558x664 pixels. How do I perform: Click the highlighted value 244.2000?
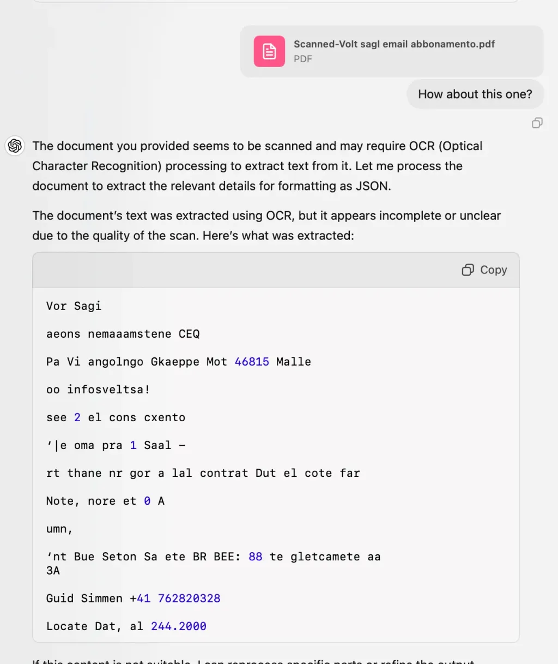178,626
